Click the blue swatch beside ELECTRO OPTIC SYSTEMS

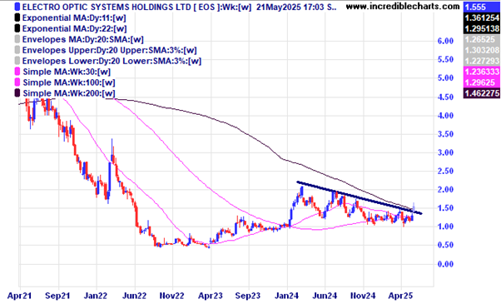click(x=17, y=7)
